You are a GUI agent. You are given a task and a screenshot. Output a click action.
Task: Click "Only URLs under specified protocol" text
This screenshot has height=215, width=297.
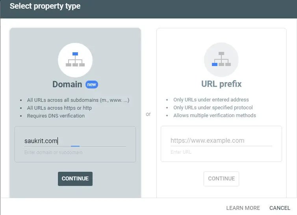pyautogui.click(x=213, y=108)
